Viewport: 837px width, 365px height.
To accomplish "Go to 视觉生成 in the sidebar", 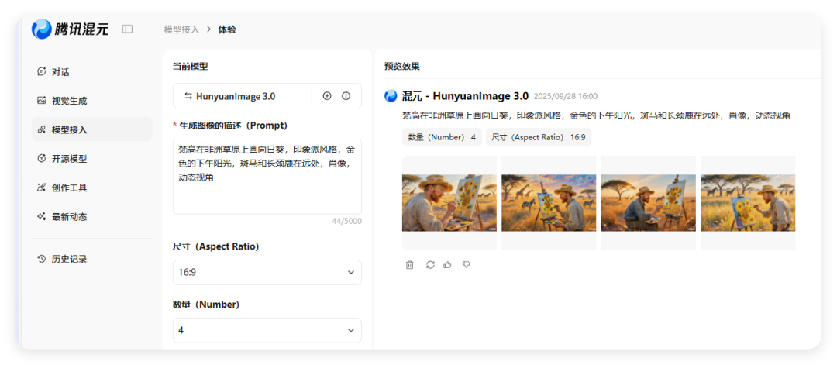I will point(69,101).
